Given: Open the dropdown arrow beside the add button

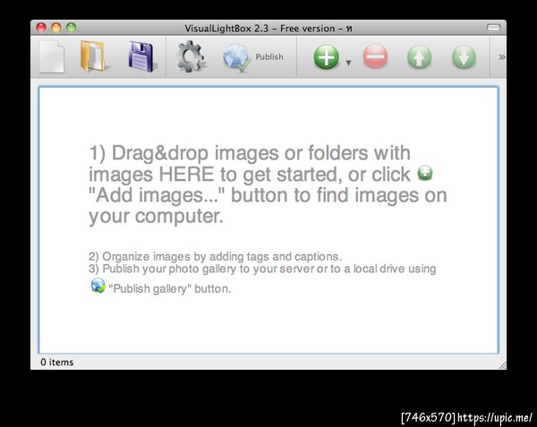Looking at the screenshot, I should pyautogui.click(x=348, y=63).
